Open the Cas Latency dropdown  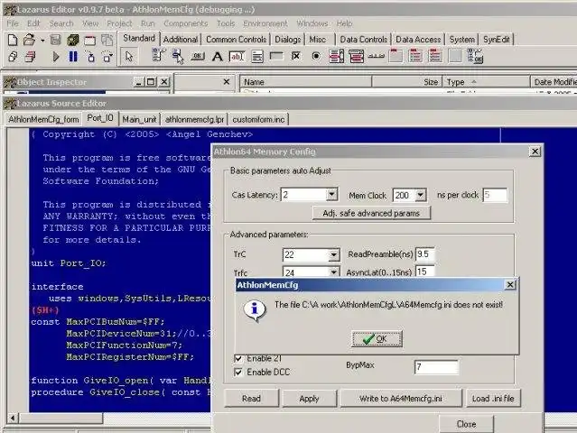pos(331,194)
